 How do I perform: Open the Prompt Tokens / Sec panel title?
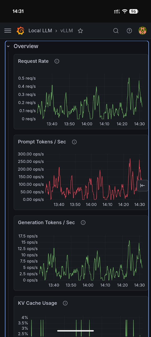[42, 142]
